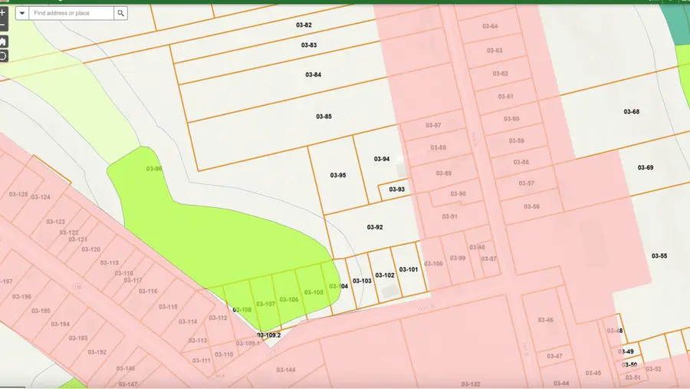Select the pink parcel labeled 03-46
The width and height of the screenshot is (690, 389).
545,320
